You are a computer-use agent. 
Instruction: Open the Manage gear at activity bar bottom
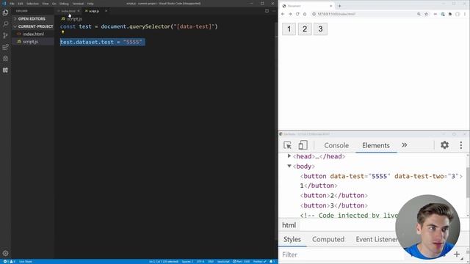coord(5,253)
